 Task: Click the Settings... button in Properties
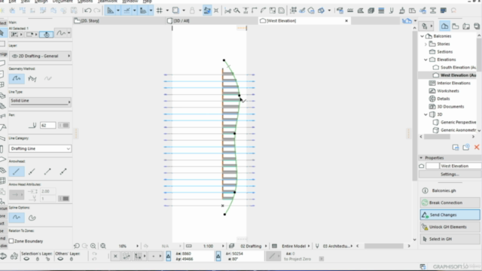coord(450,174)
